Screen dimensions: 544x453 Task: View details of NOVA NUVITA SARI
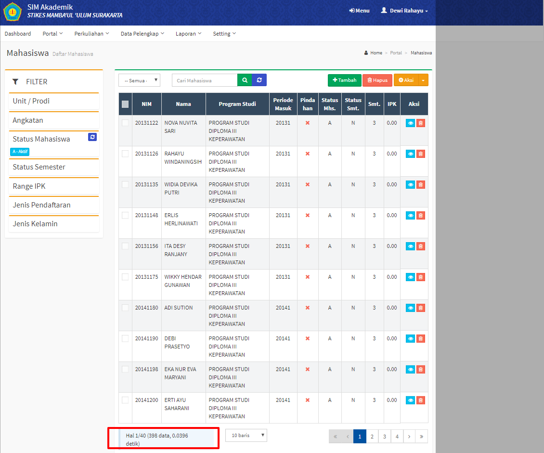[x=410, y=123]
